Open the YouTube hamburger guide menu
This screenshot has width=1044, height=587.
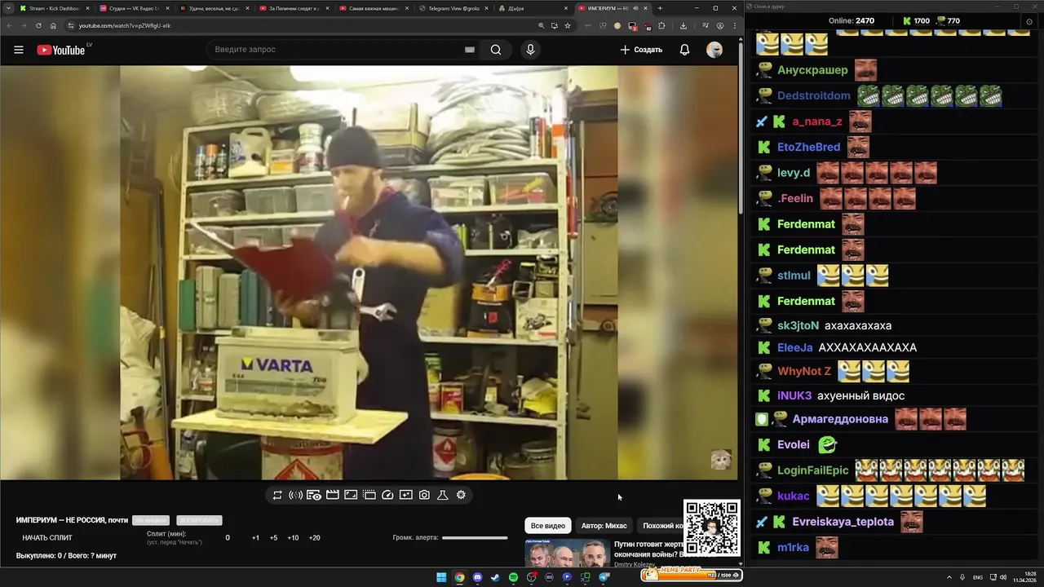coord(18,50)
